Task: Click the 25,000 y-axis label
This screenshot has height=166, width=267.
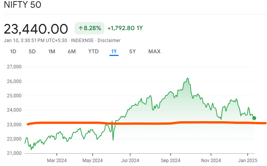Action: (14, 96)
